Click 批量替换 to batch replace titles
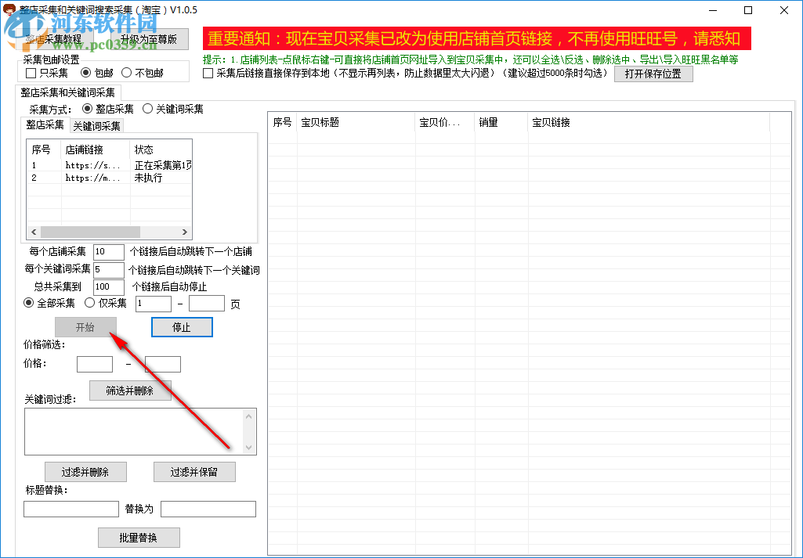The height and width of the screenshot is (558, 803). (138, 537)
